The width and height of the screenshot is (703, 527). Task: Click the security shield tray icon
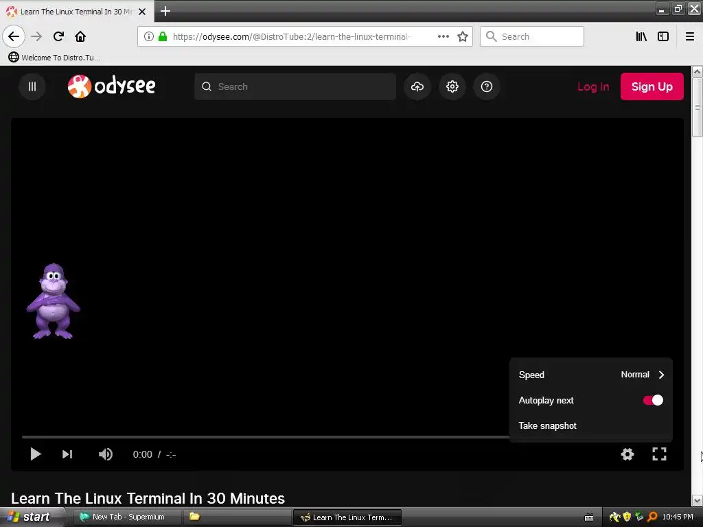tap(627, 517)
